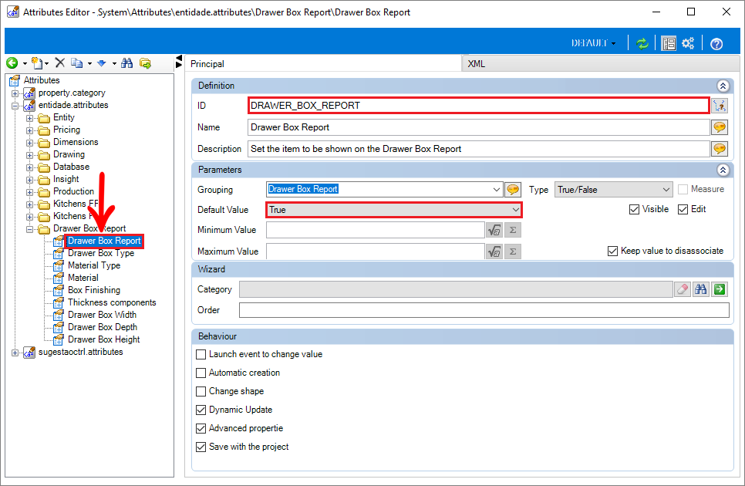Select Thickness components attribute
Viewport: 745px width, 486px height.
[112, 302]
